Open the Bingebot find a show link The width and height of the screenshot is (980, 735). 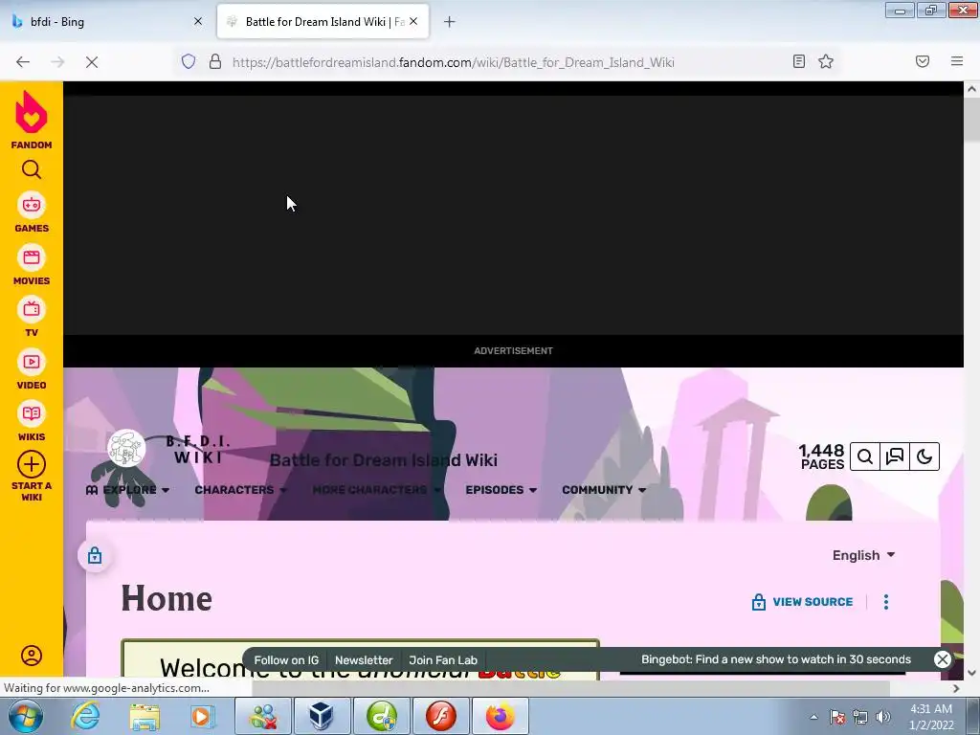775,659
